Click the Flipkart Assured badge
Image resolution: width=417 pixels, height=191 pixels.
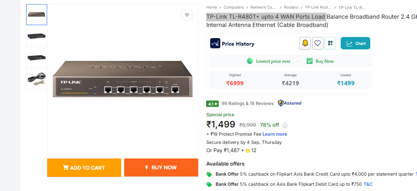(289, 103)
